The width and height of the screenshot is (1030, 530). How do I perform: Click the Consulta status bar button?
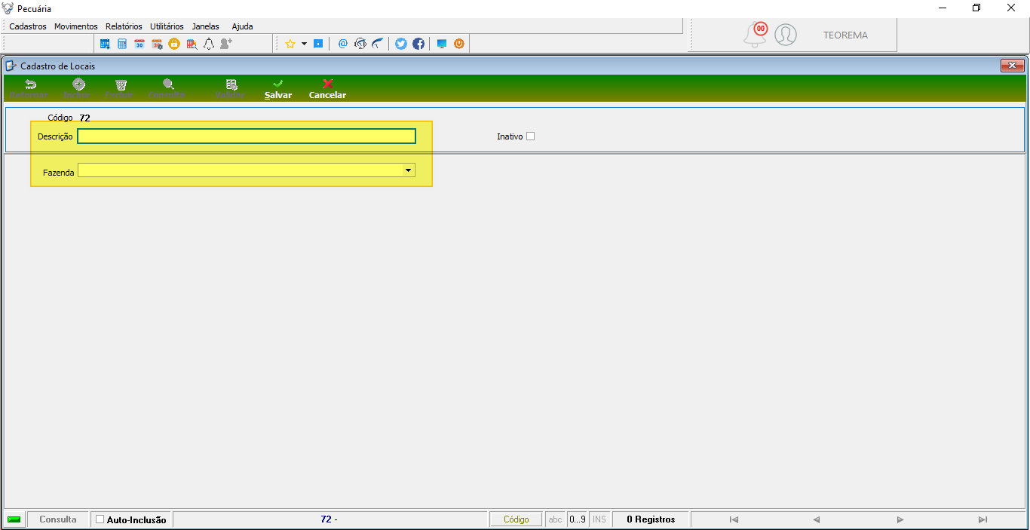[58, 519]
